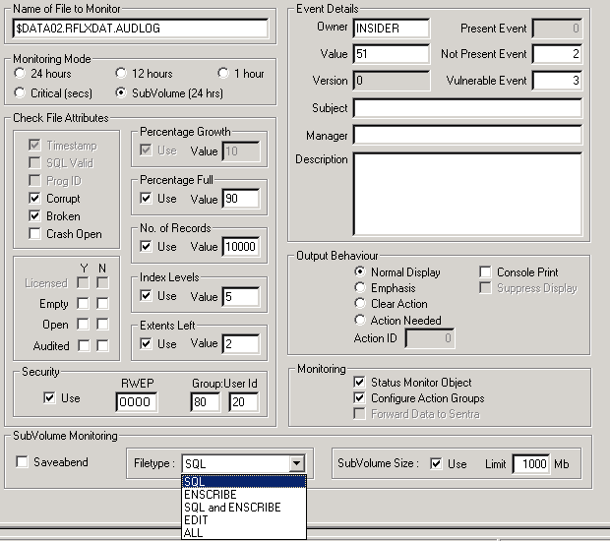Select ENSCRIBE from the Filetype list
The width and height of the screenshot is (610, 541).
(x=213, y=494)
